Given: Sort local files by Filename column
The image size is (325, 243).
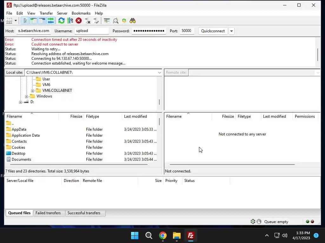Looking at the screenshot, I should pyautogui.click(x=32, y=116).
